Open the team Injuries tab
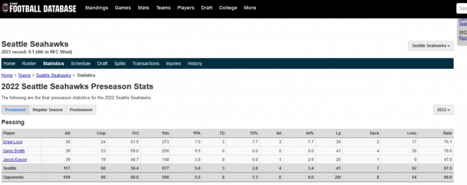The image size is (467, 185). point(174,63)
